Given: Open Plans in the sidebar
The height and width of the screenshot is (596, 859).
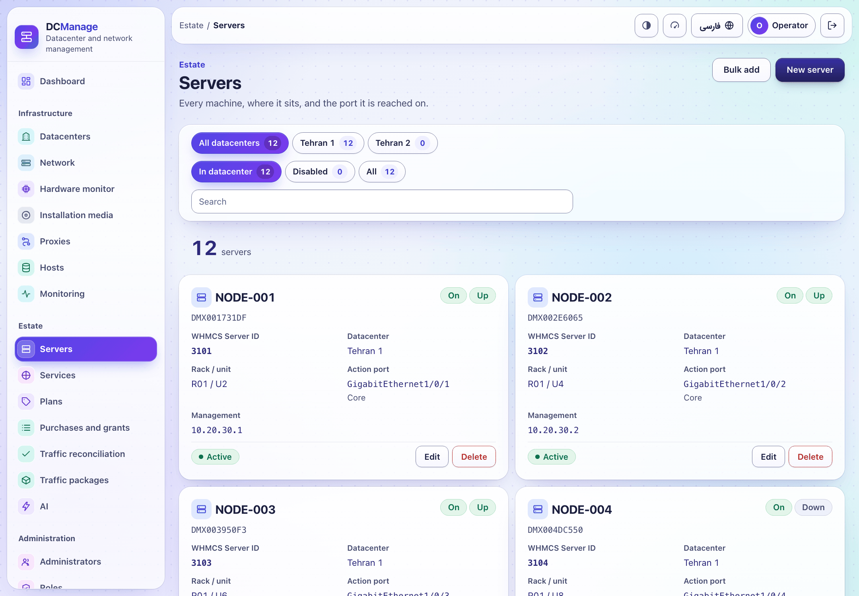Looking at the screenshot, I should tap(86, 402).
